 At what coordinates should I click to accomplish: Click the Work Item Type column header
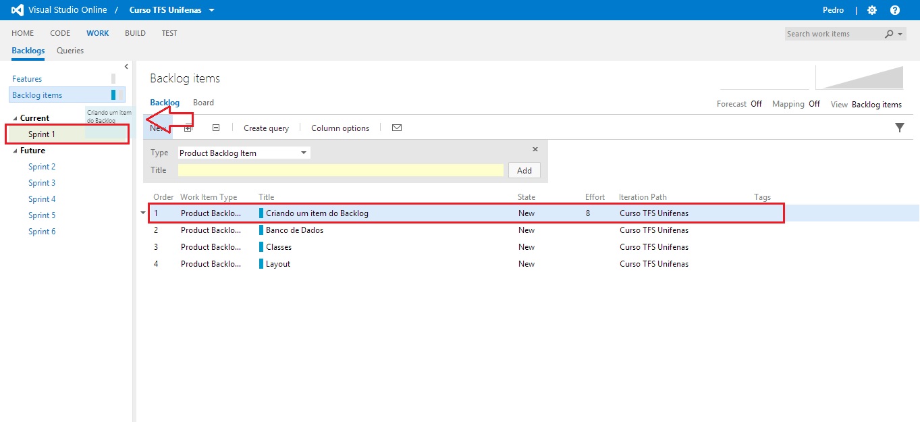(209, 197)
